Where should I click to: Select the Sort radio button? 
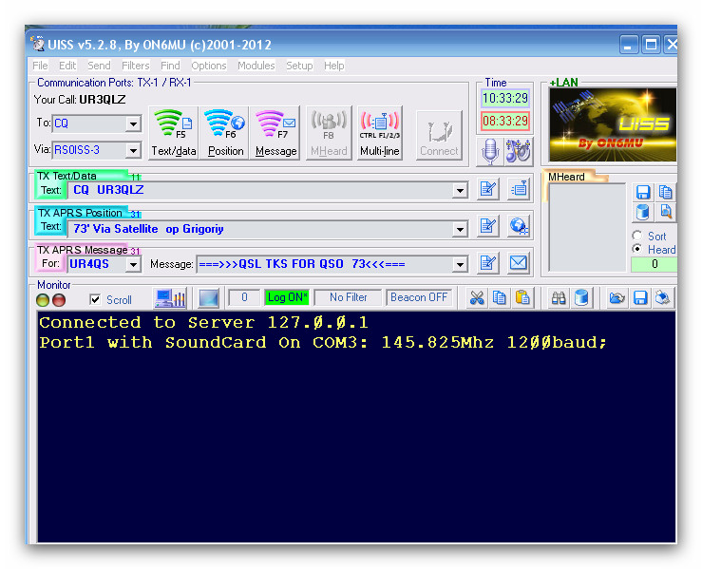coord(637,236)
